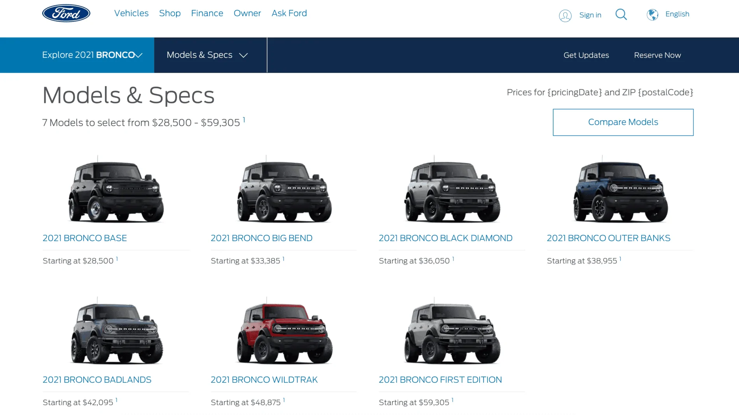The width and height of the screenshot is (739, 415).
Task: Click the 'Models & Specs' page heading
Action: click(128, 95)
